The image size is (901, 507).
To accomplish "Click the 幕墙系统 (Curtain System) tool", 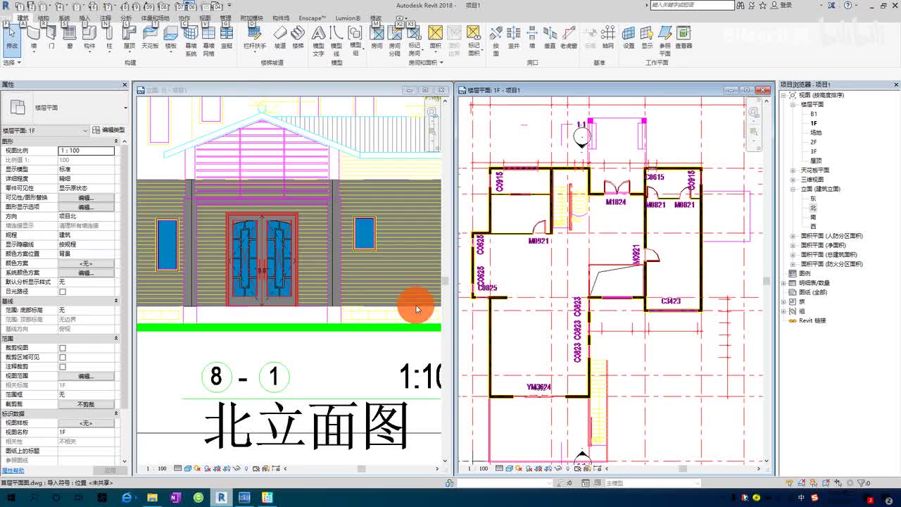I will (191, 41).
